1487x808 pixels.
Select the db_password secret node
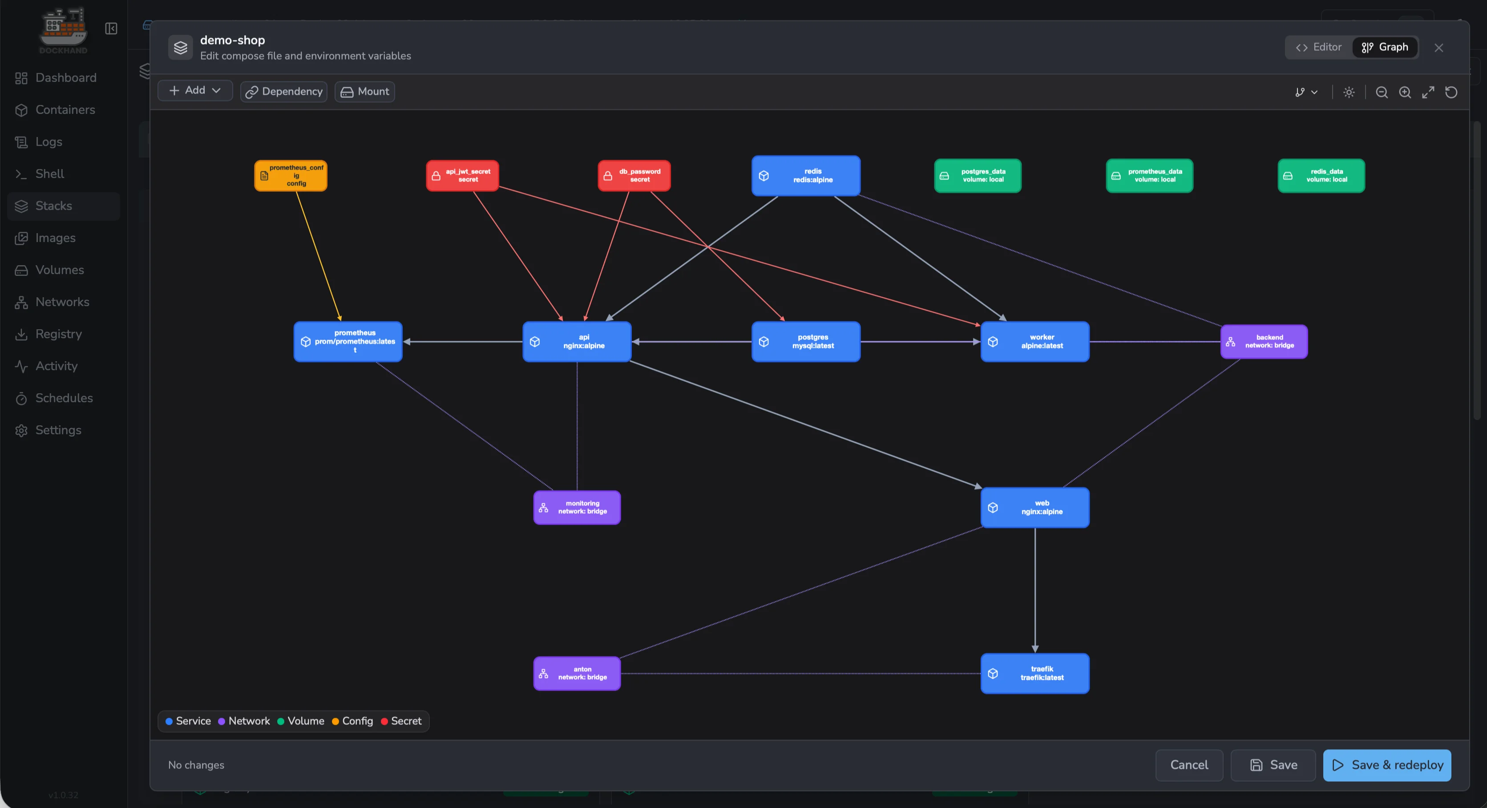[x=634, y=175]
